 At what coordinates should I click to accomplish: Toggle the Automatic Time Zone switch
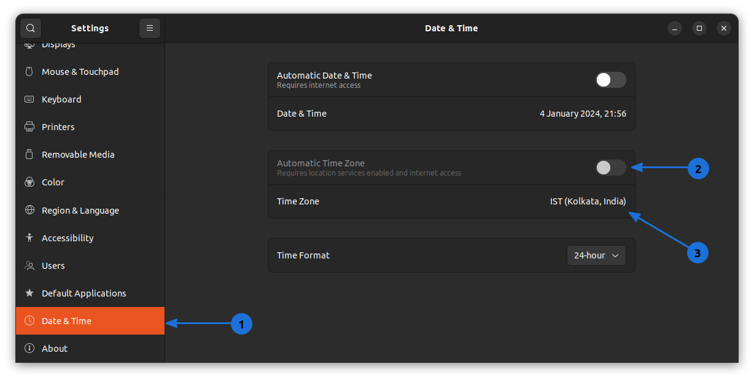click(x=610, y=168)
